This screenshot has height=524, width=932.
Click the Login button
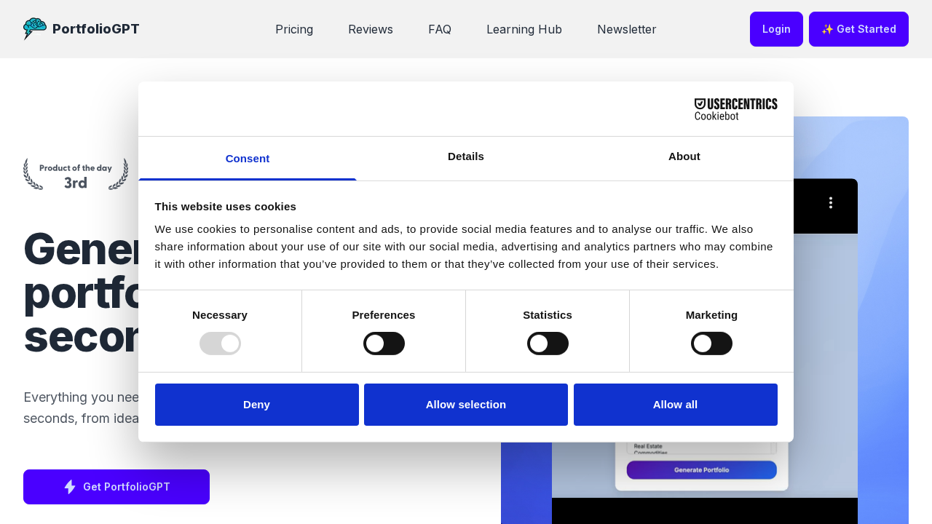tap(776, 29)
